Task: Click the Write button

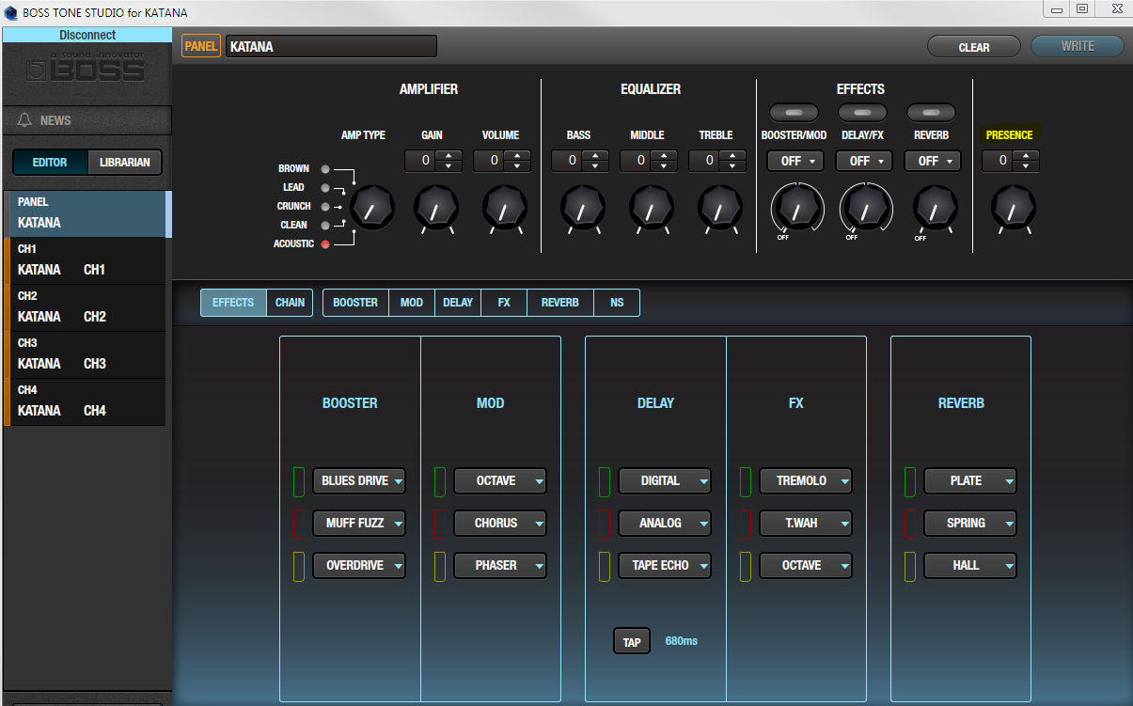Action: point(1078,46)
